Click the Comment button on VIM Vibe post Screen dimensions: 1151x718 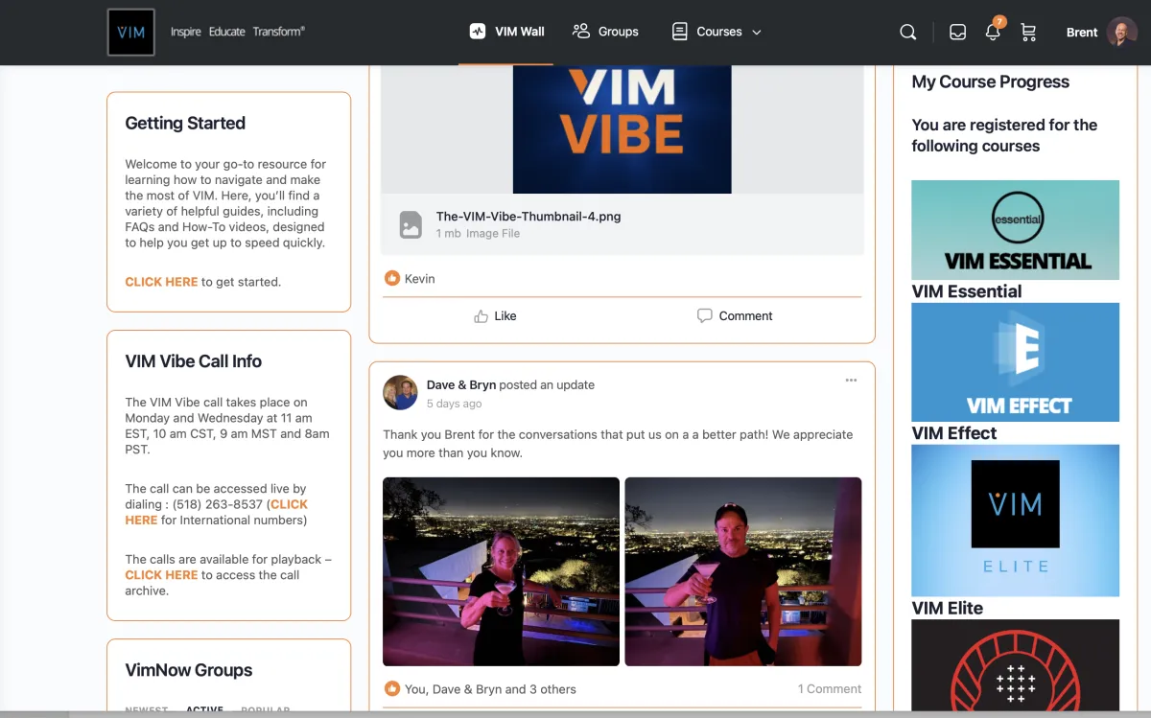coord(735,315)
